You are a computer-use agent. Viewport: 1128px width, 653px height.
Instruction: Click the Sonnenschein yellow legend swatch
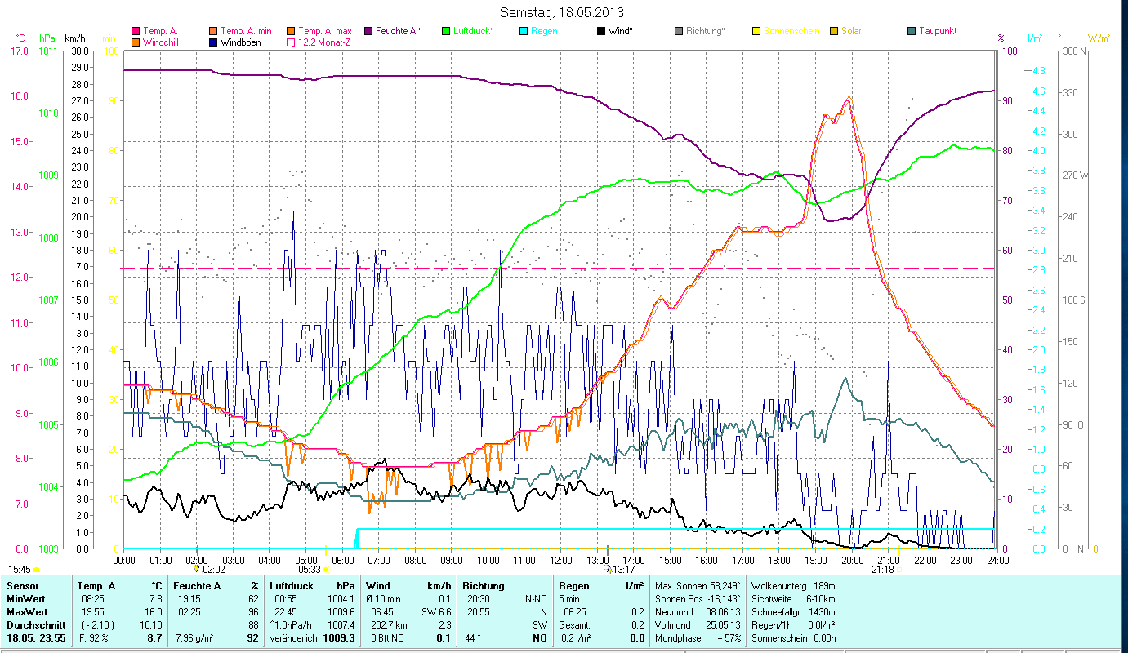pyautogui.click(x=757, y=31)
